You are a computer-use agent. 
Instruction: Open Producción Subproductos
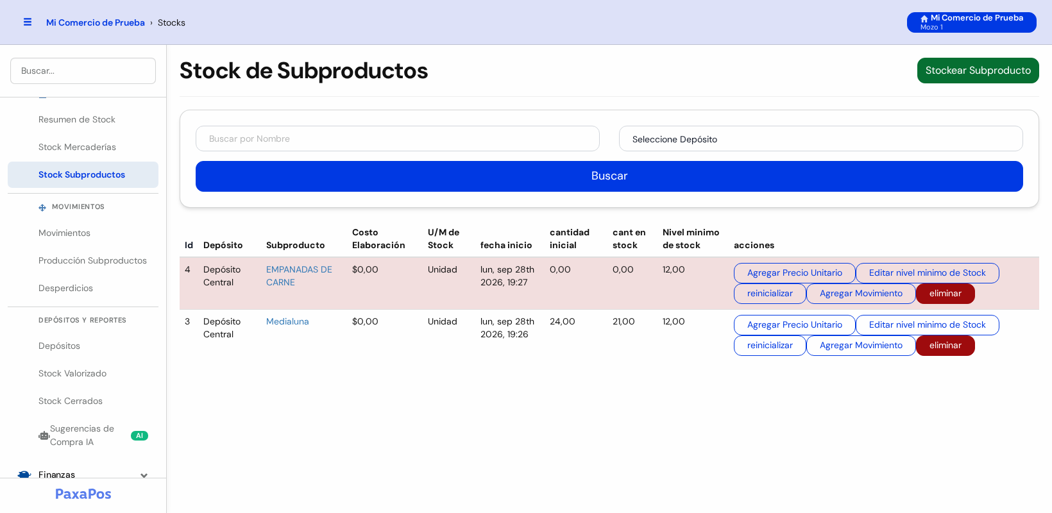(92, 260)
